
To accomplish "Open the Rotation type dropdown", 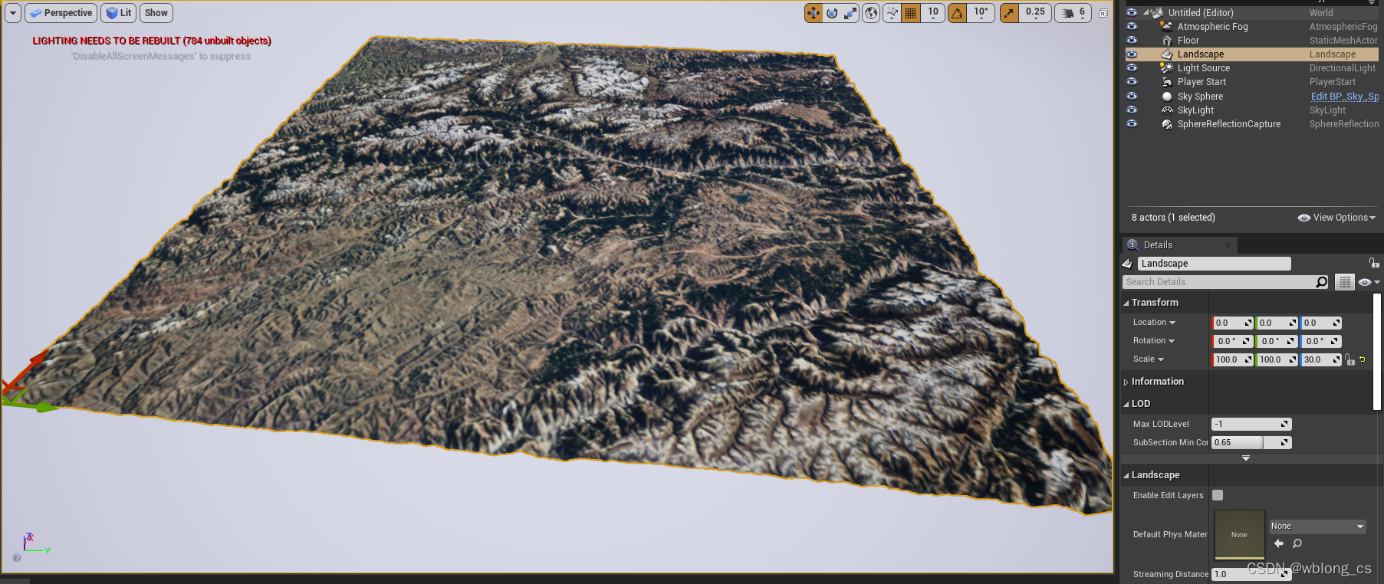I will (x=1153, y=341).
